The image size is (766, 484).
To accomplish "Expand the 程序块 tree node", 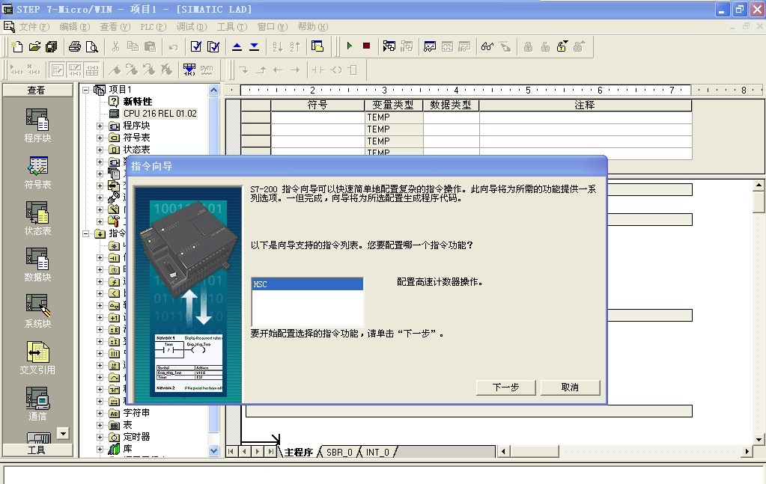I will pyautogui.click(x=100, y=126).
